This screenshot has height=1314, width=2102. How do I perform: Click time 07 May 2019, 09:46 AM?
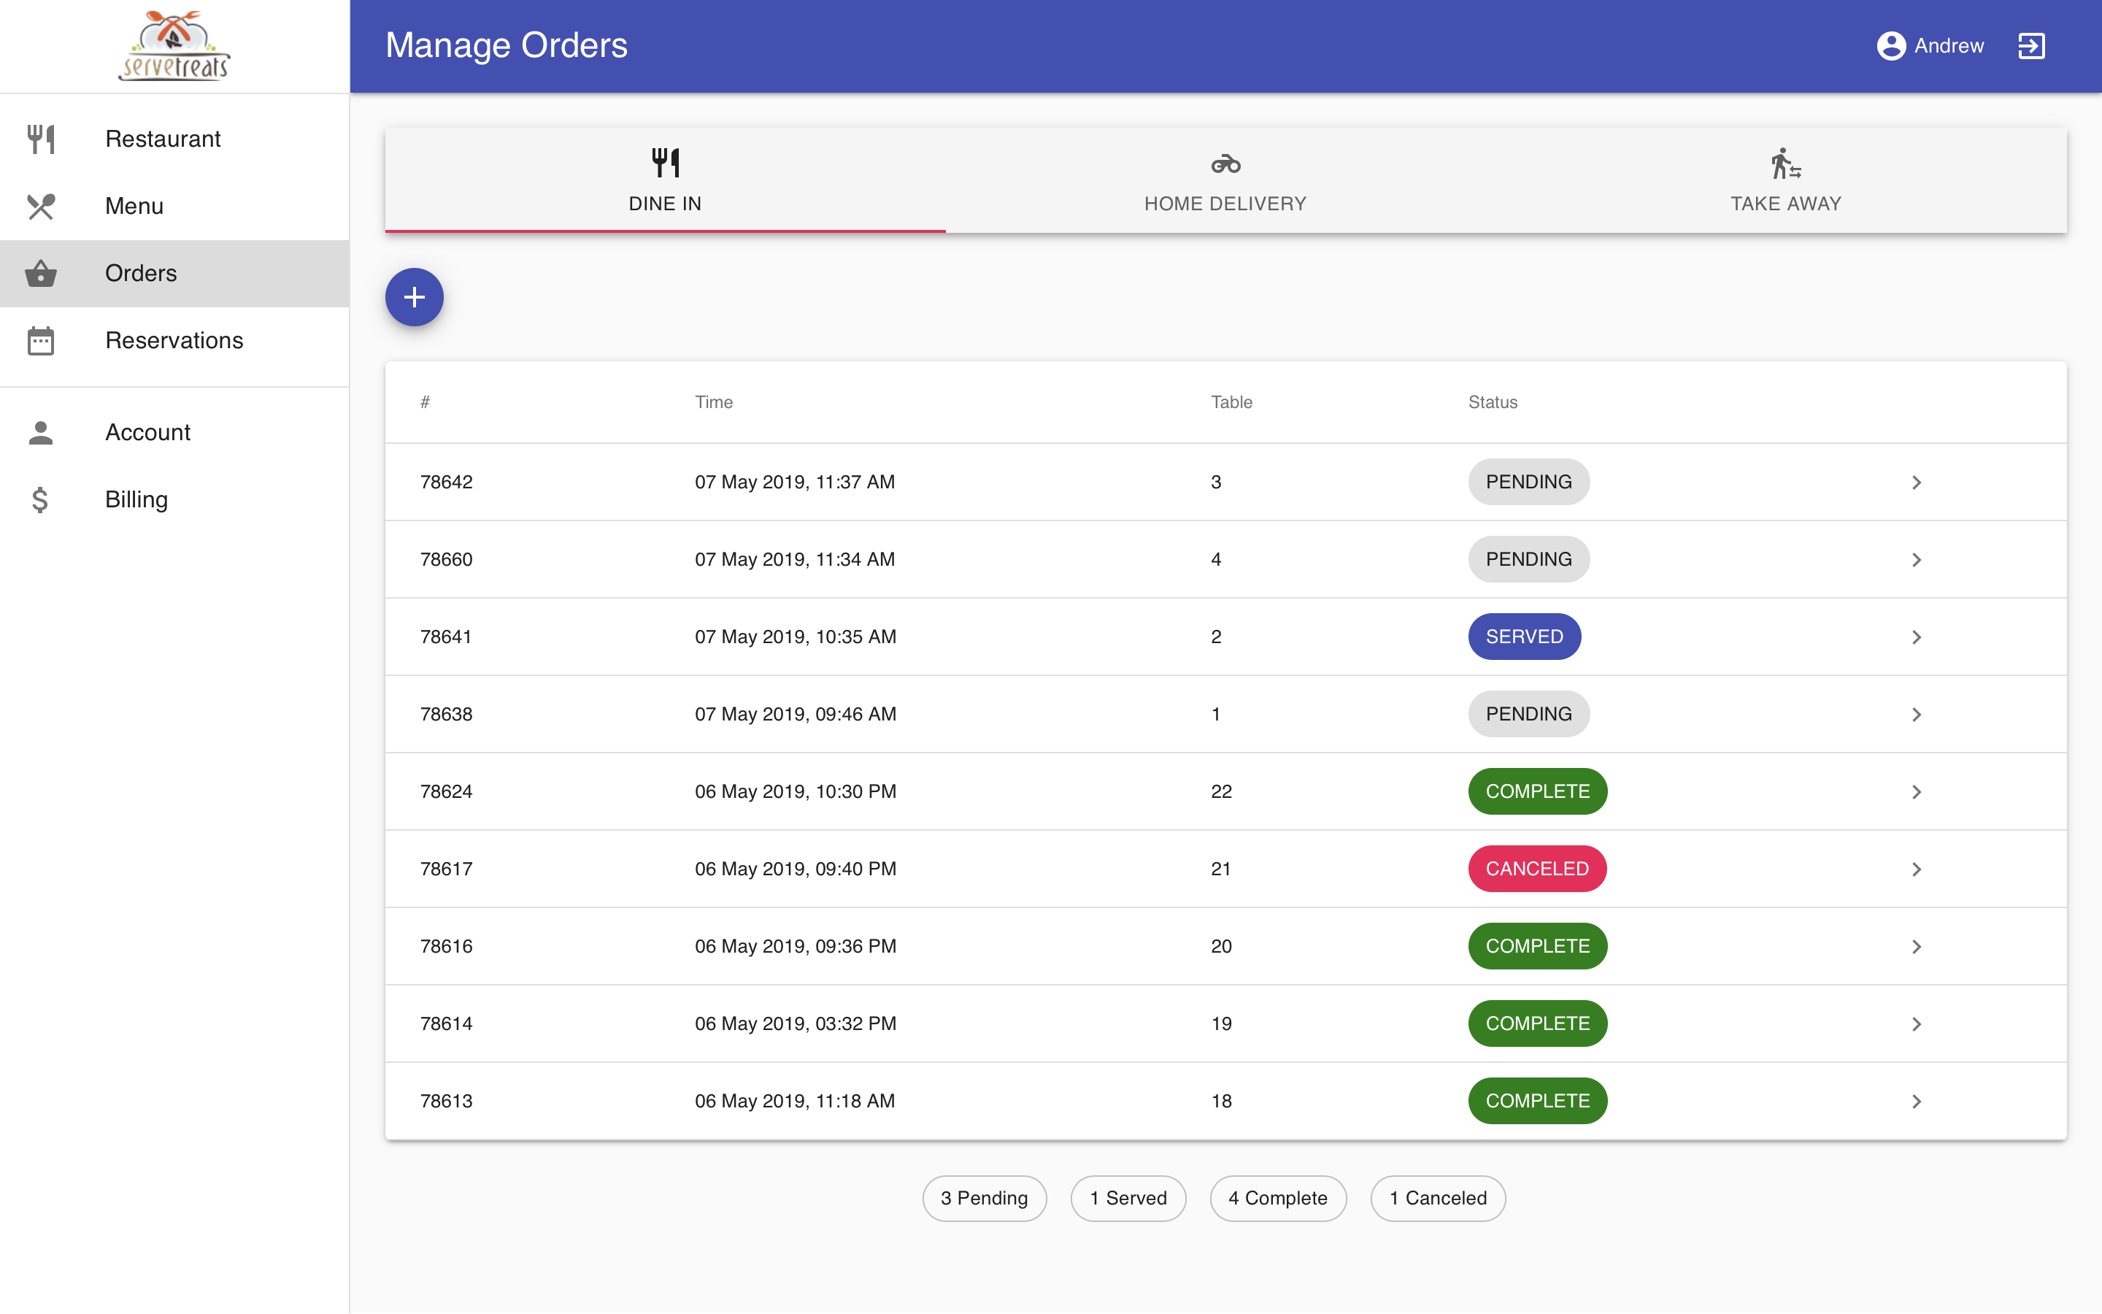pos(796,715)
